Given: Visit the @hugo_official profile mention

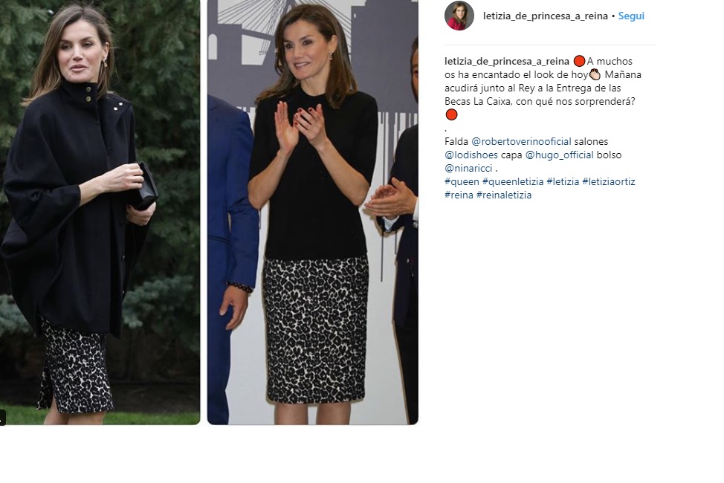Looking at the screenshot, I should coord(559,155).
